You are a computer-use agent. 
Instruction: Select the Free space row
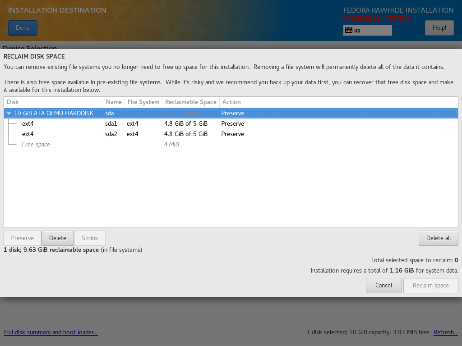point(231,144)
